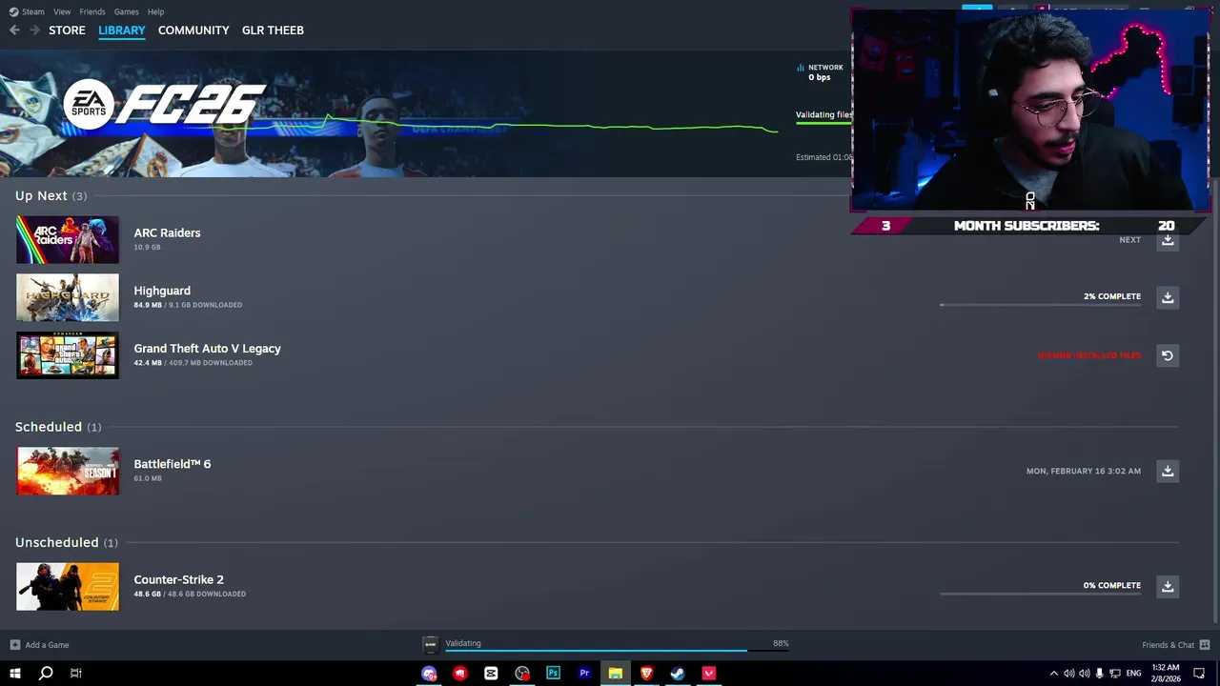Screen dimensions: 1220x686
Task: Click Add a Game link
Action: [47, 645]
